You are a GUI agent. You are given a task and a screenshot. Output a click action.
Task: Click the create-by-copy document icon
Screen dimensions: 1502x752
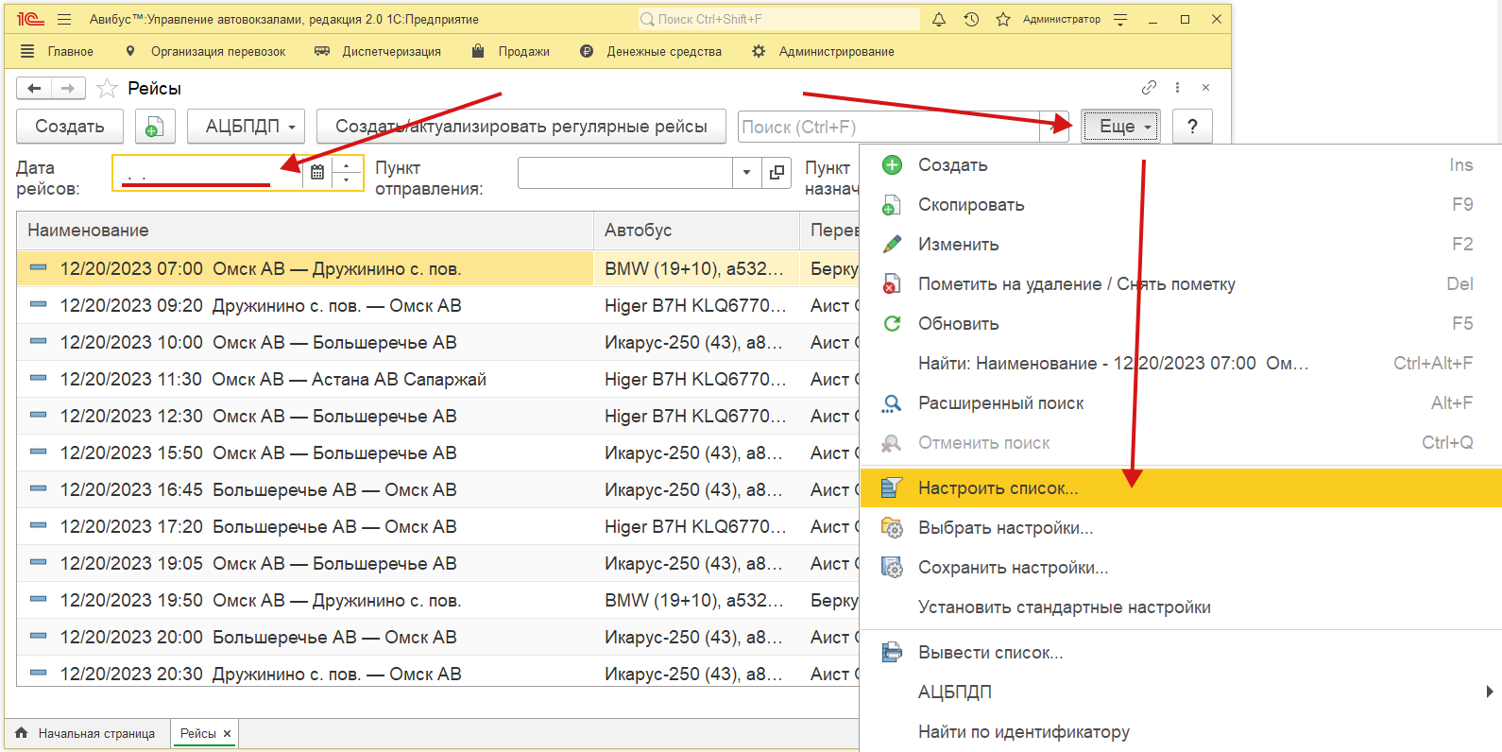[155, 127]
